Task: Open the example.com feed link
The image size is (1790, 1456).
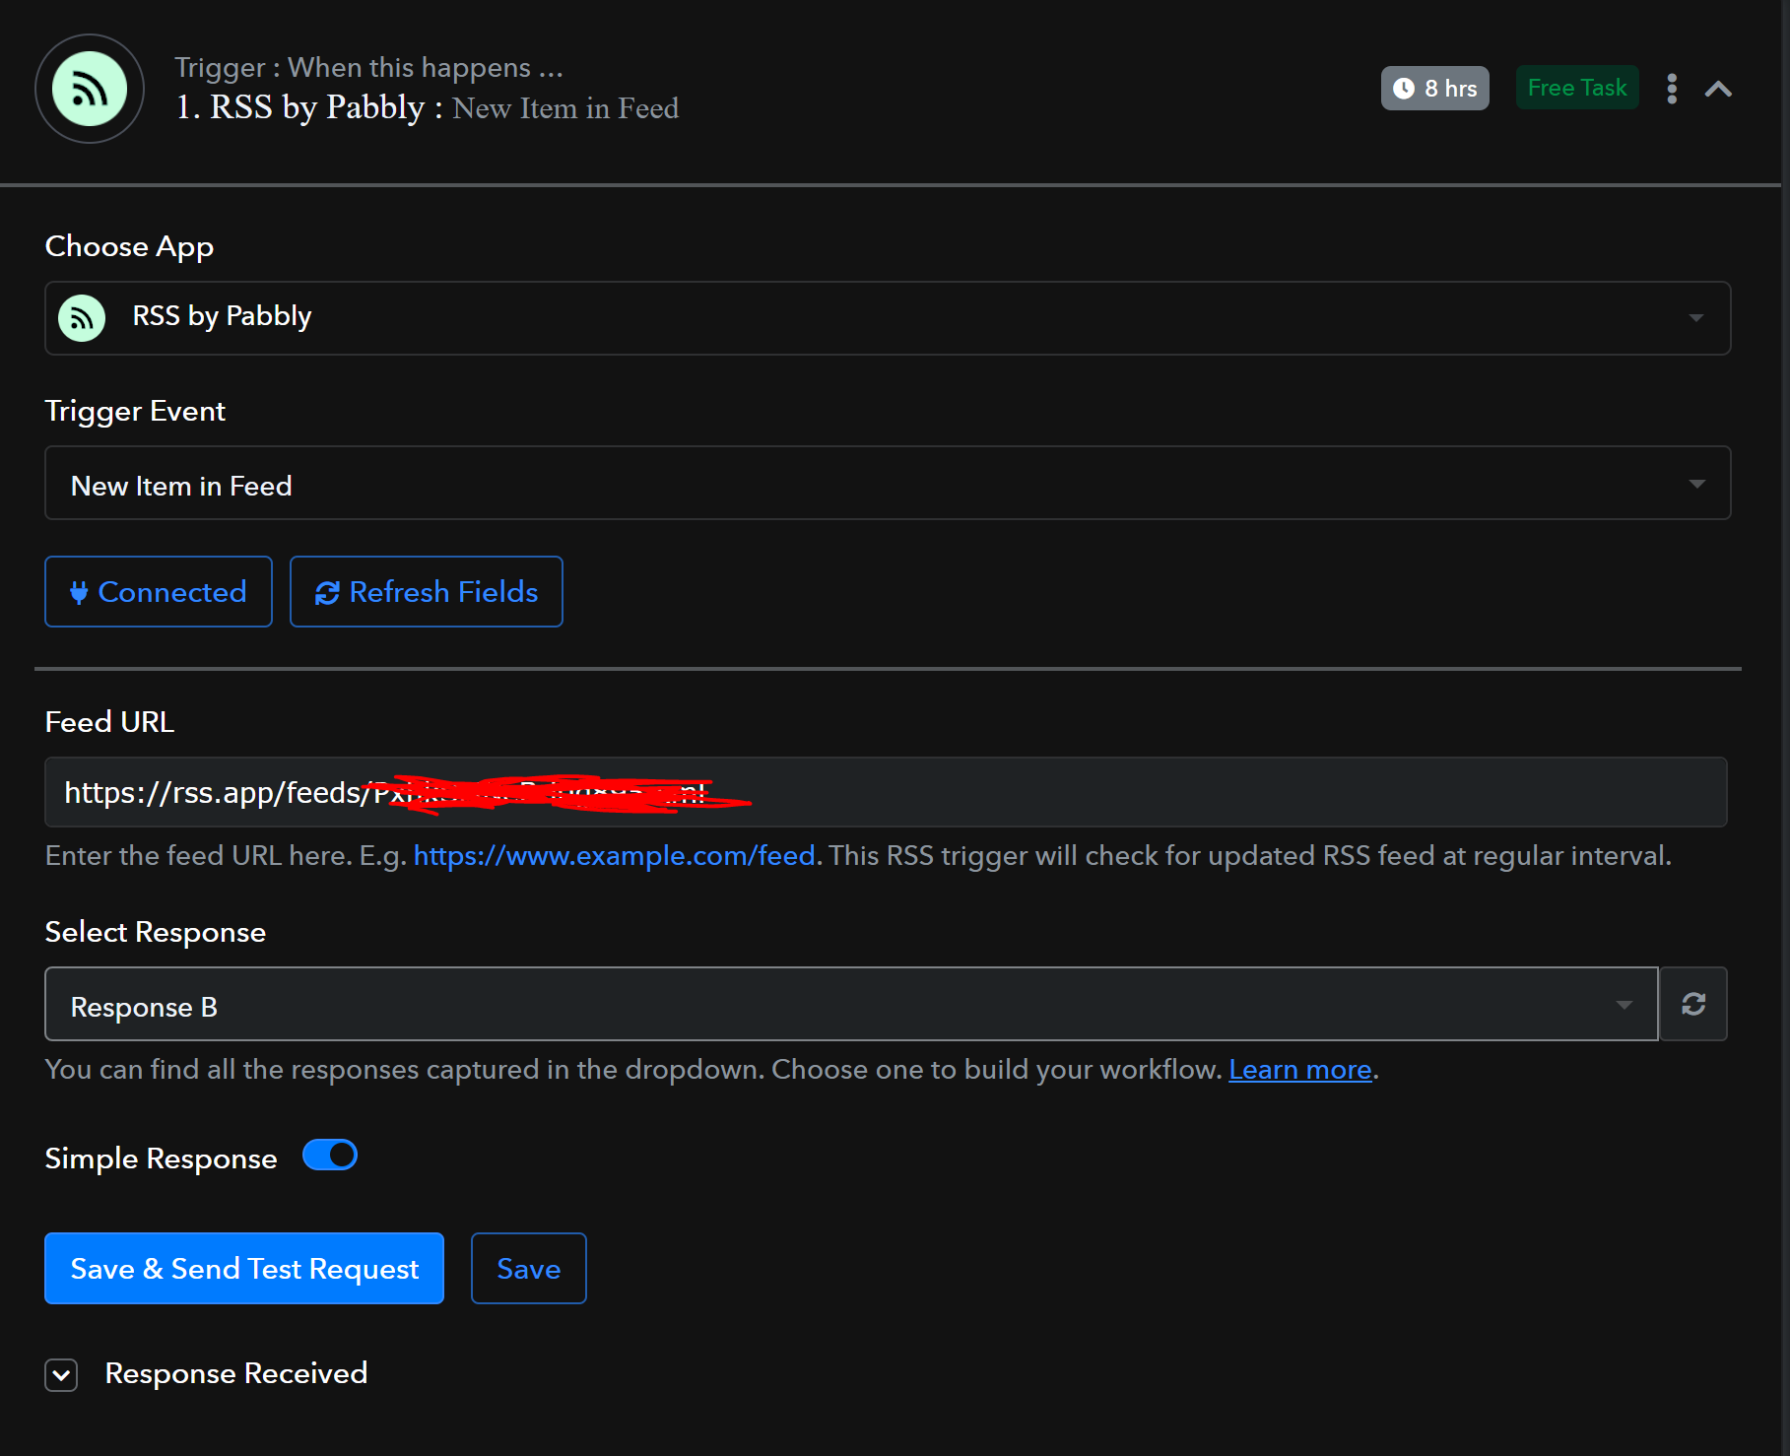Action: point(615,855)
